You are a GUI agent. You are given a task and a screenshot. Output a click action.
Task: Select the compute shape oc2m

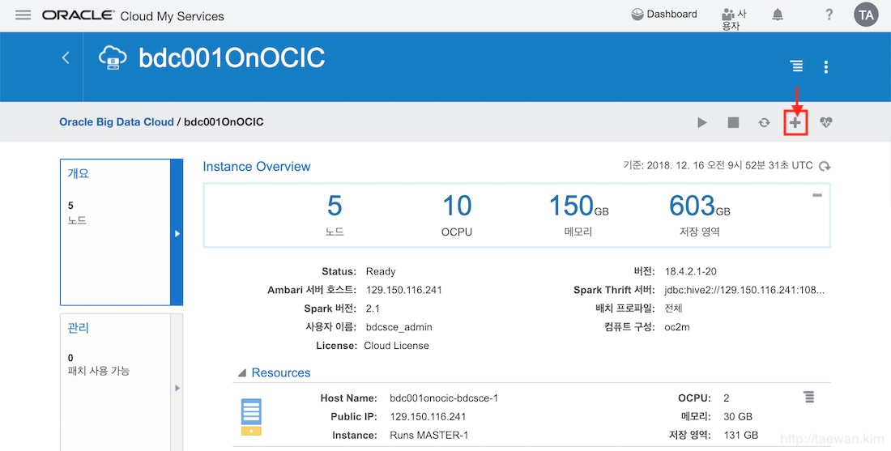(x=677, y=327)
